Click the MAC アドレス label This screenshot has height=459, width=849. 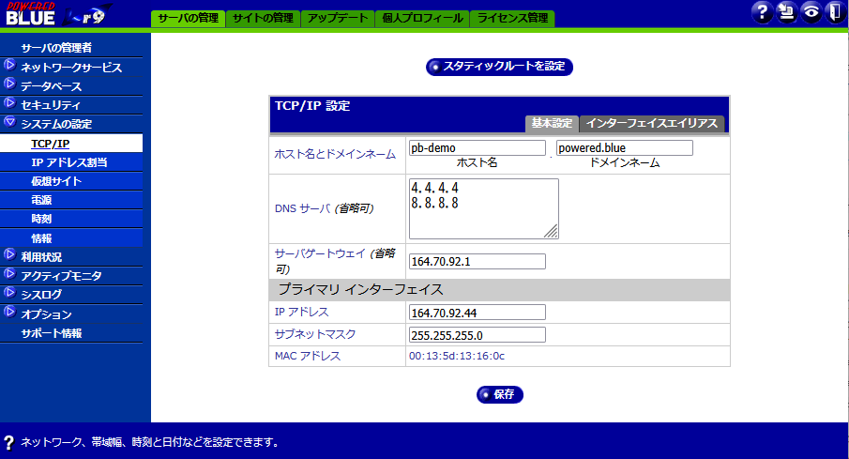308,356
